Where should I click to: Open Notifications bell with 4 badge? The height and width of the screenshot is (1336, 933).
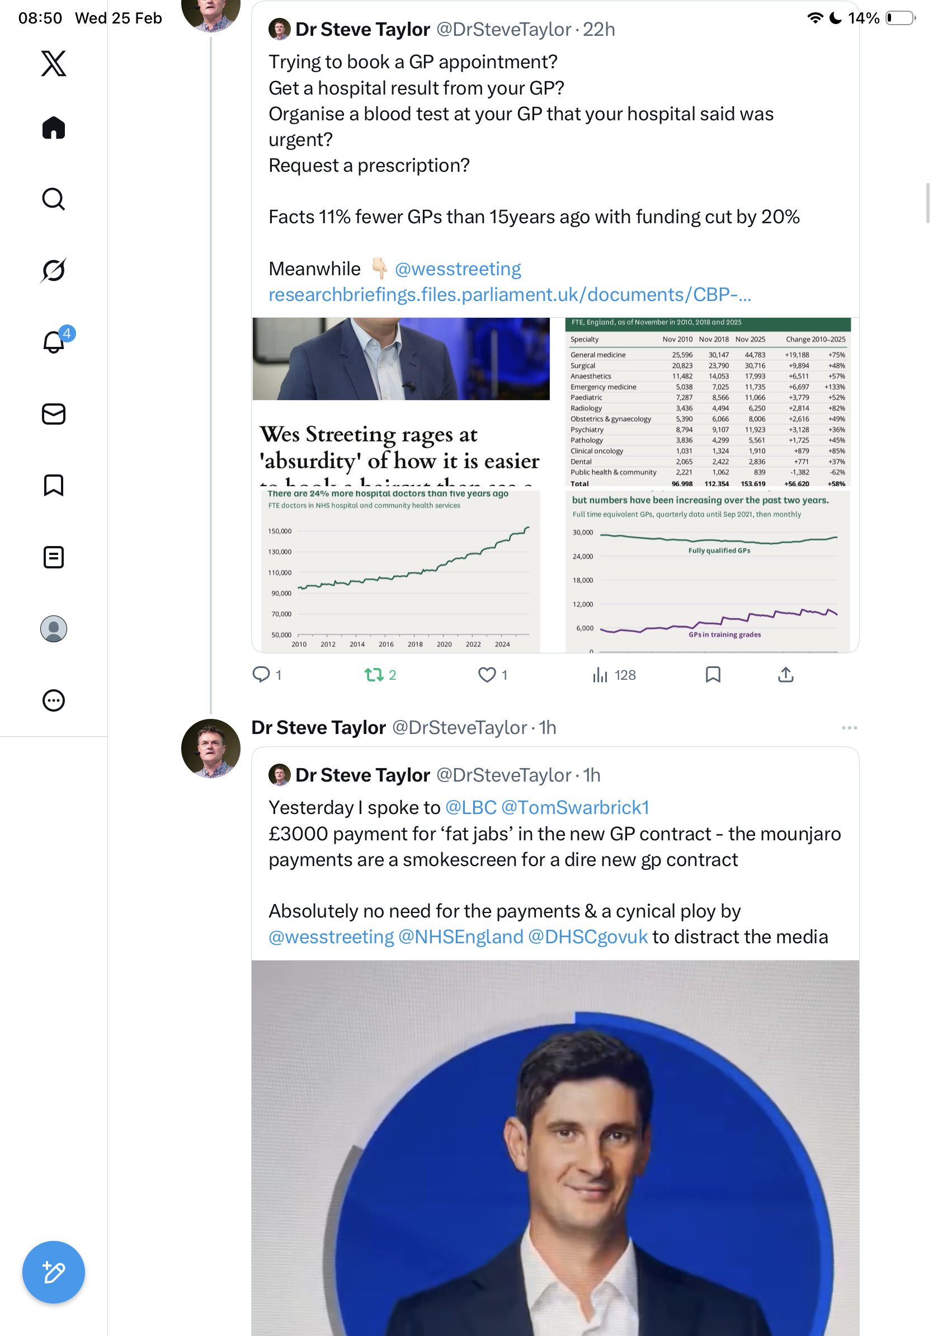coord(55,342)
